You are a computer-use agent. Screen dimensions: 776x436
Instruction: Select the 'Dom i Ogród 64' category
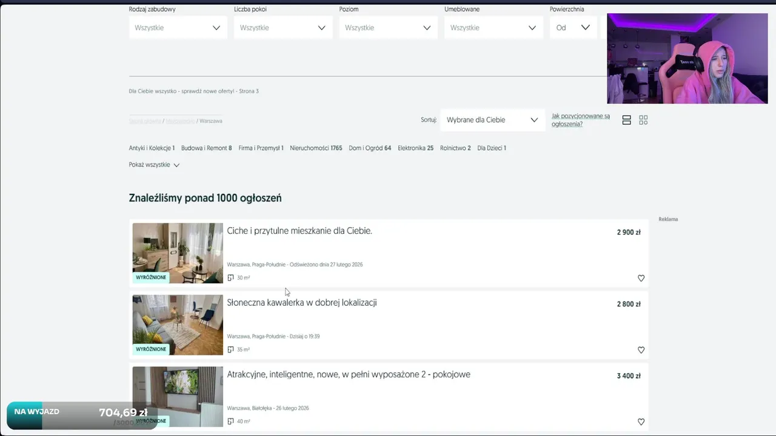point(370,148)
